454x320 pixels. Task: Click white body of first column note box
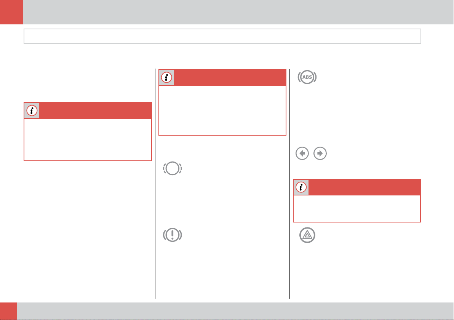point(88,139)
